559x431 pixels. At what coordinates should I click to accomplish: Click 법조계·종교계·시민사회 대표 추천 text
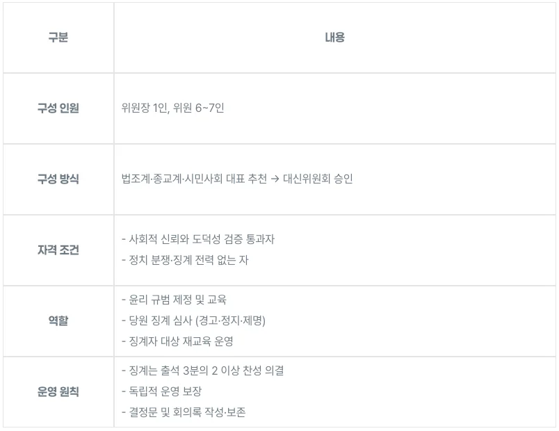193,179
